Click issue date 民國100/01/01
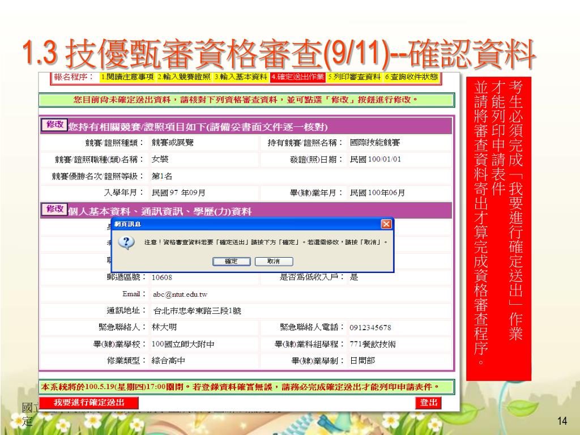Viewport: 580px width, 435px height. (375, 159)
